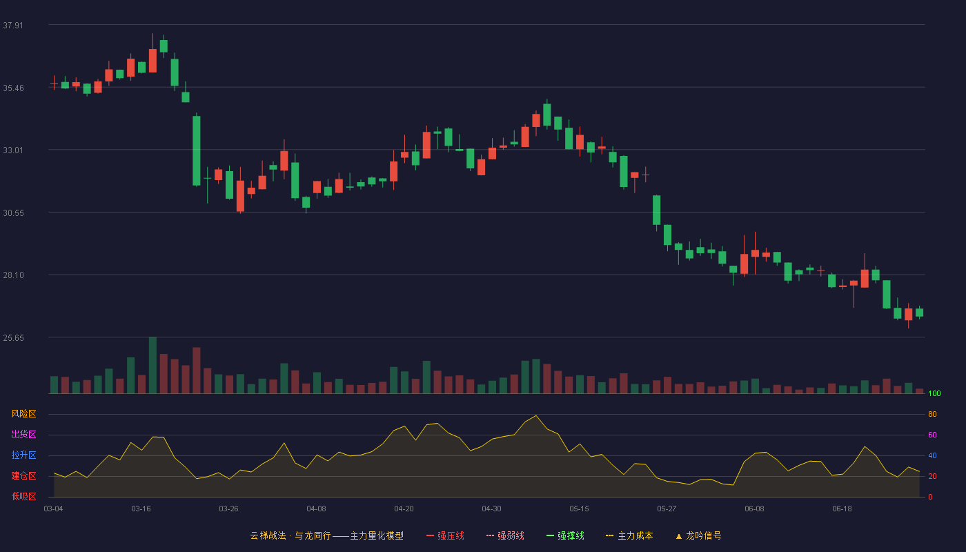Select the 拉升区 zone label
Screen dimensions: 966x552
[x=23, y=455]
